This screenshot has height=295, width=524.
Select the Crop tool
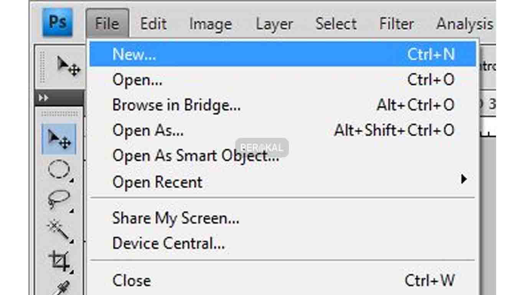[59, 260]
